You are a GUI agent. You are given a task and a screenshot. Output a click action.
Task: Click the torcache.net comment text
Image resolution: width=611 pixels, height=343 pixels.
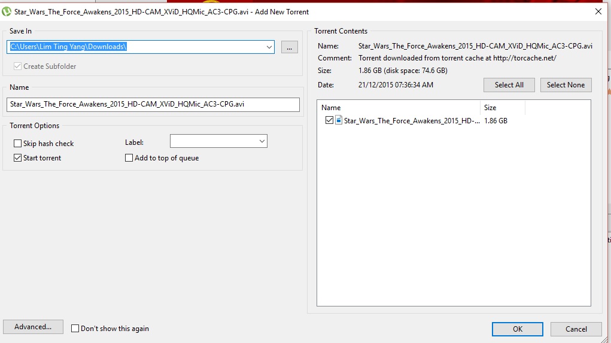457,58
